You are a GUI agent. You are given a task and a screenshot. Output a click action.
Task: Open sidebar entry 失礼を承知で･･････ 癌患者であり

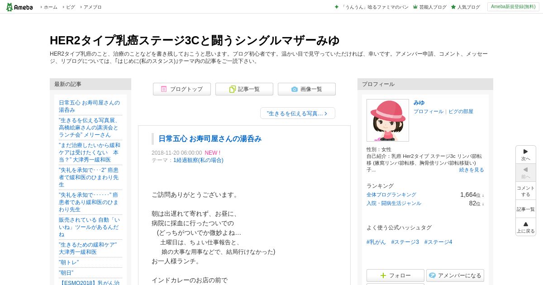point(89,202)
